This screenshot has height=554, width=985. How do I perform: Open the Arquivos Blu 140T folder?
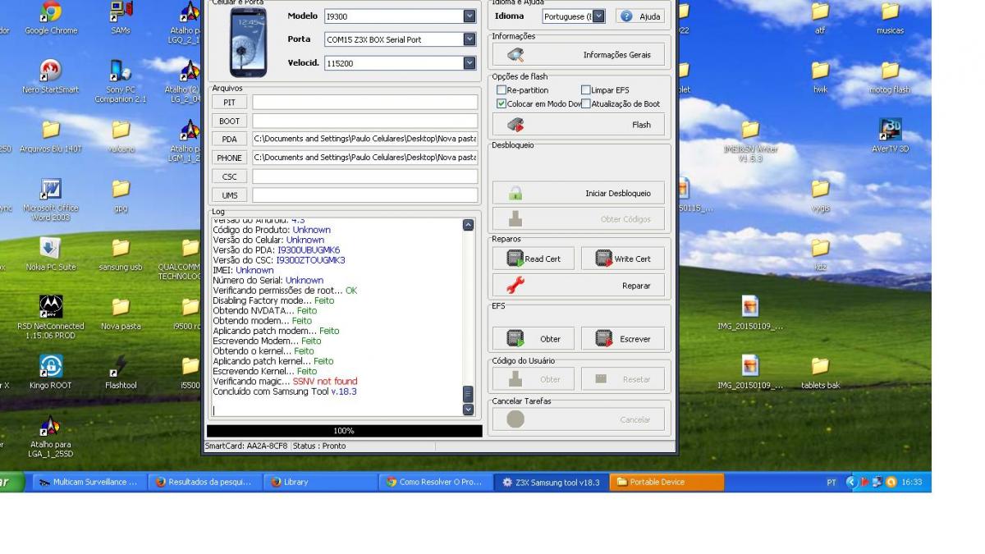[x=51, y=136]
